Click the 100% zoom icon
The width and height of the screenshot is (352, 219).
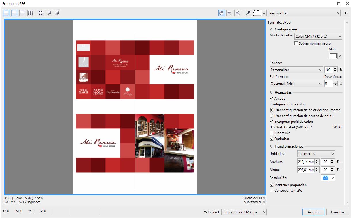tap(57, 13)
